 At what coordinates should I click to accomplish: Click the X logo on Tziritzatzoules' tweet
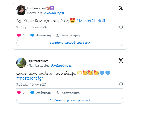[x=121, y=61]
